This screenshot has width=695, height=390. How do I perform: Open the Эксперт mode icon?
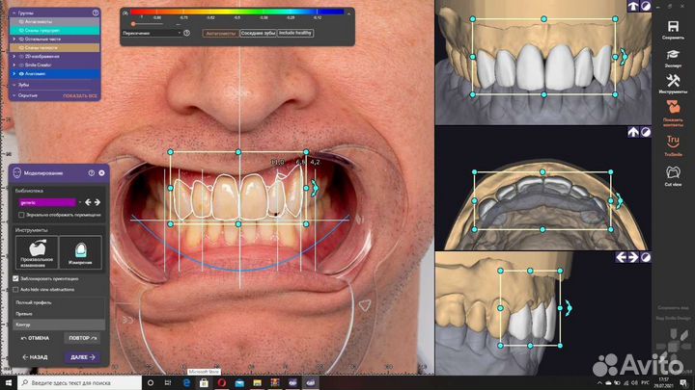click(x=672, y=53)
